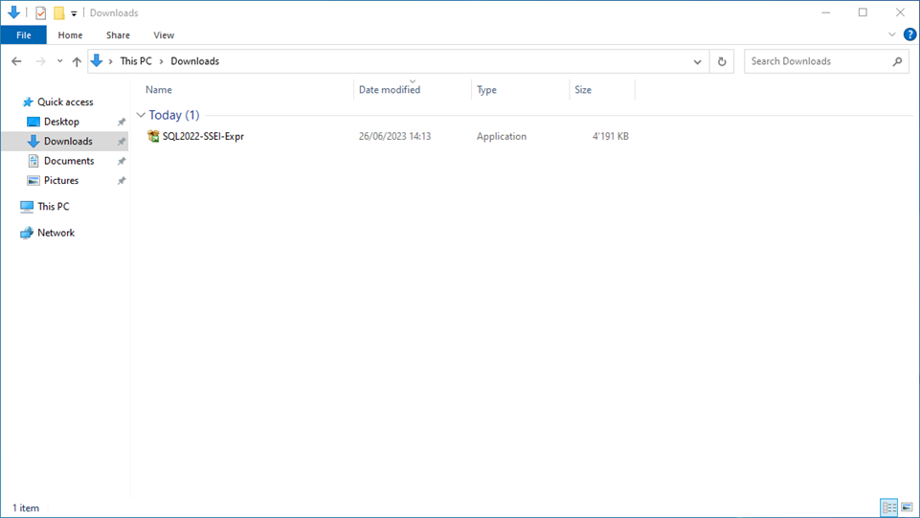Screen dimensions: 920x518
Task: Switch to Large icons view in status bar
Action: 907,507
